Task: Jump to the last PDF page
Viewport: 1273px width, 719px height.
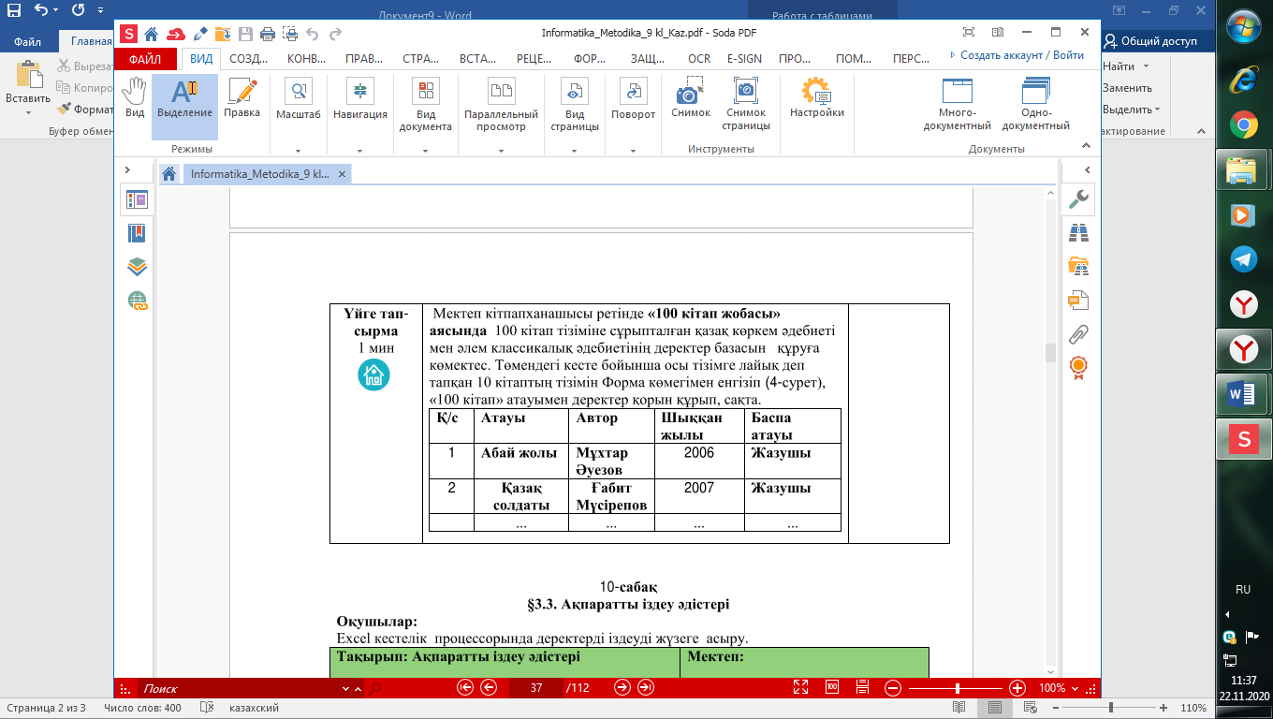Action: [x=645, y=687]
